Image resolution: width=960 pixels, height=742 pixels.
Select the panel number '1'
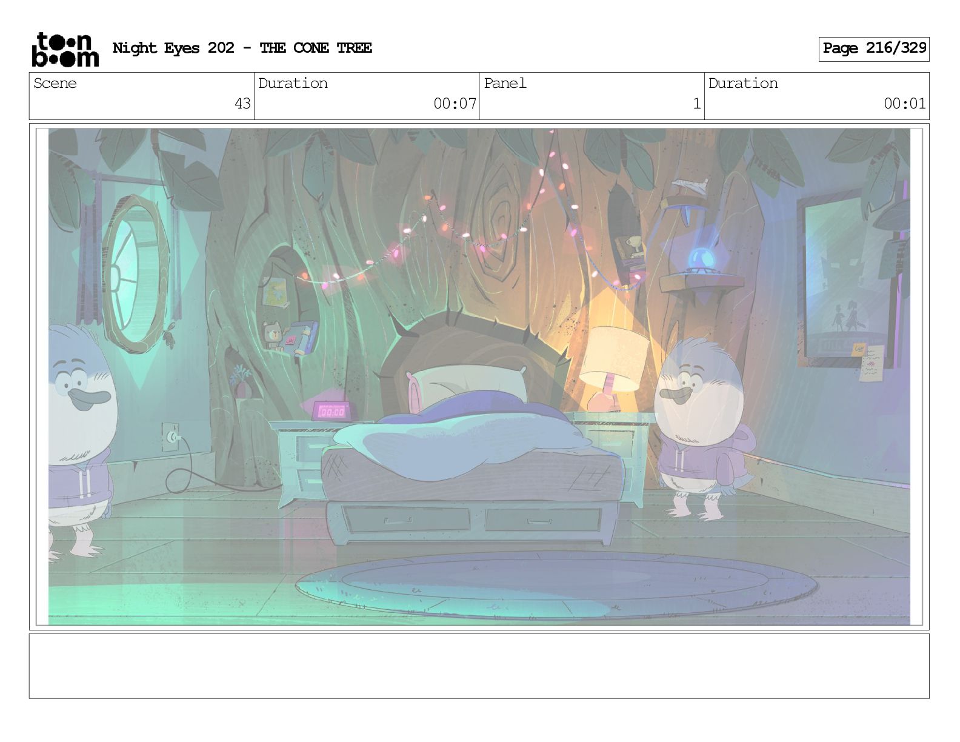[697, 104]
